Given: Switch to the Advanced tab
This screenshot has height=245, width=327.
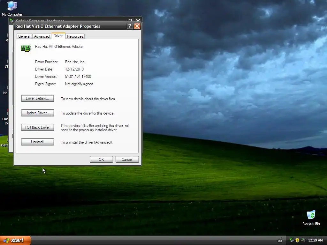Looking at the screenshot, I should [x=42, y=36].
